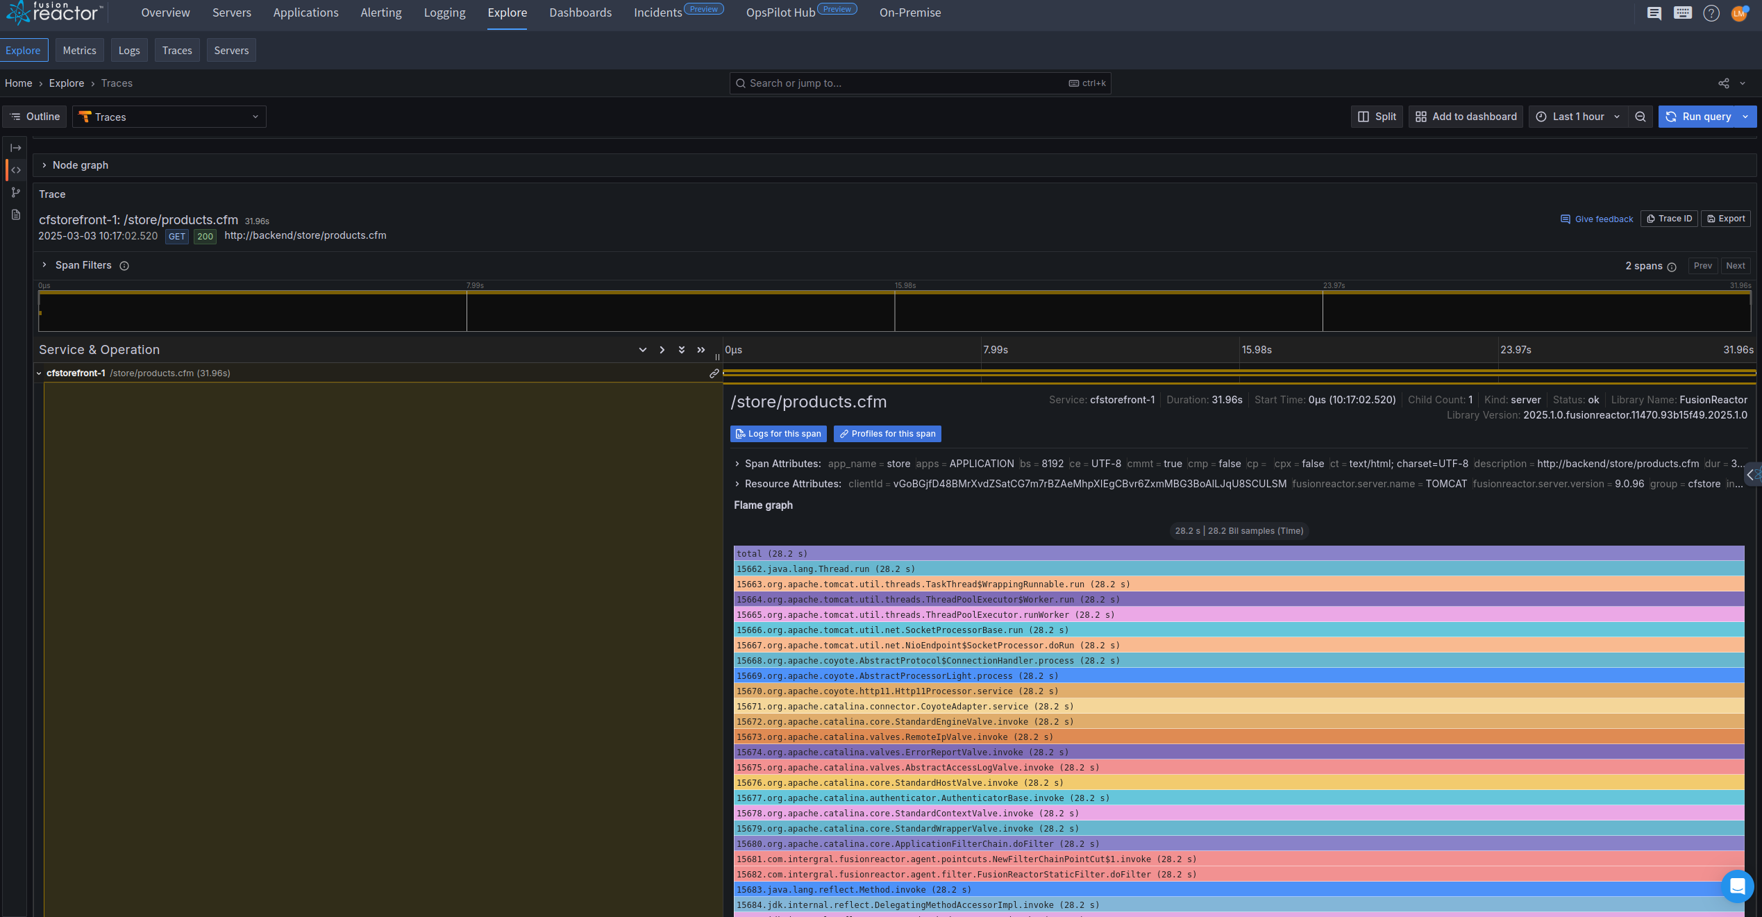Click the Prev span button
1762x917 pixels.
click(1702, 266)
